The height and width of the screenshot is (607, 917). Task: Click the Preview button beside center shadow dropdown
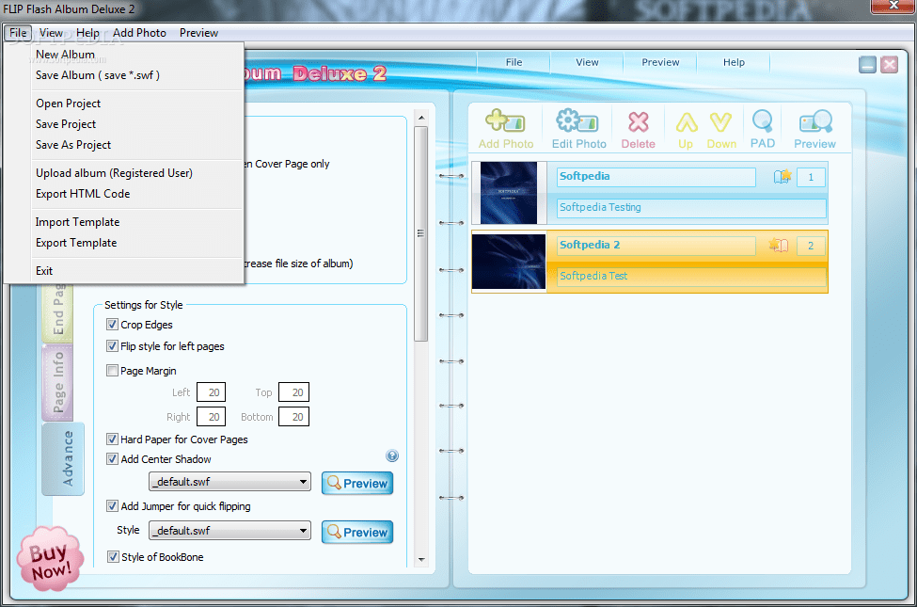click(357, 484)
